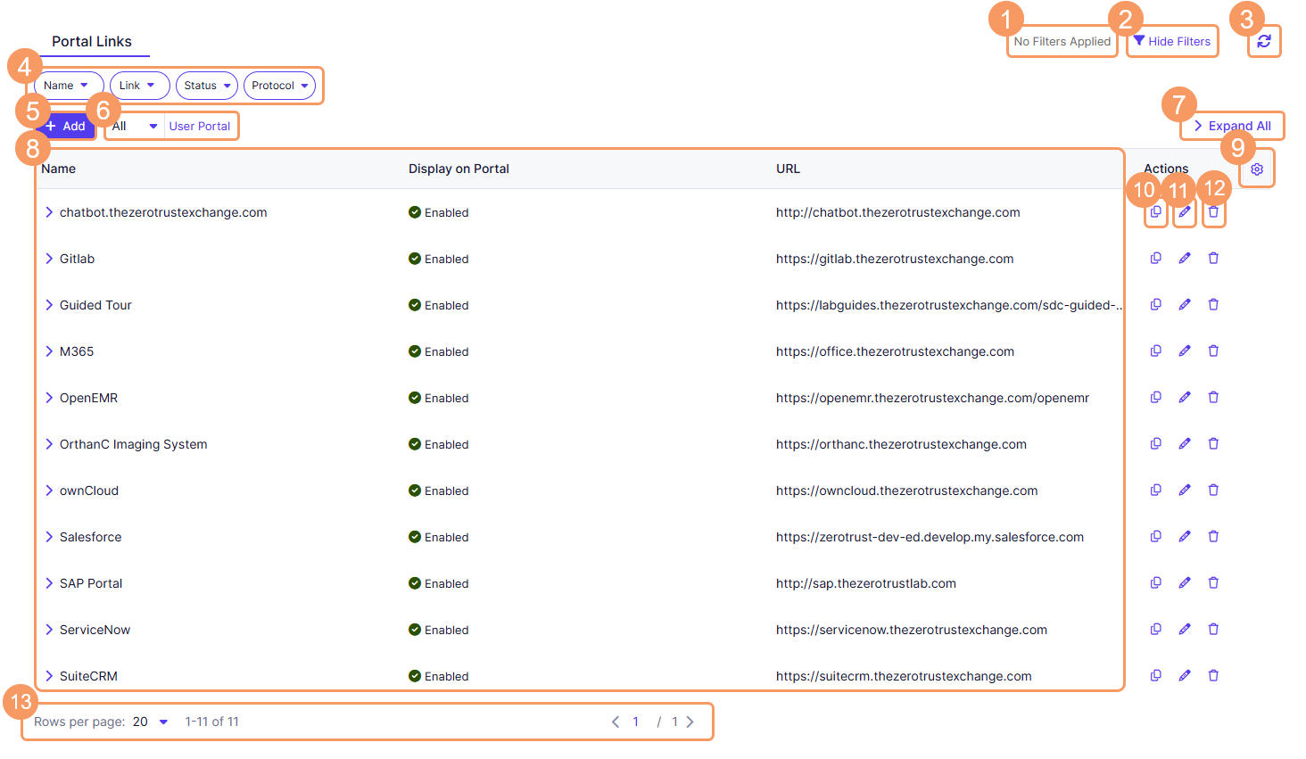Delete the M365 portal link
The height and width of the screenshot is (759, 1306).
tap(1213, 351)
